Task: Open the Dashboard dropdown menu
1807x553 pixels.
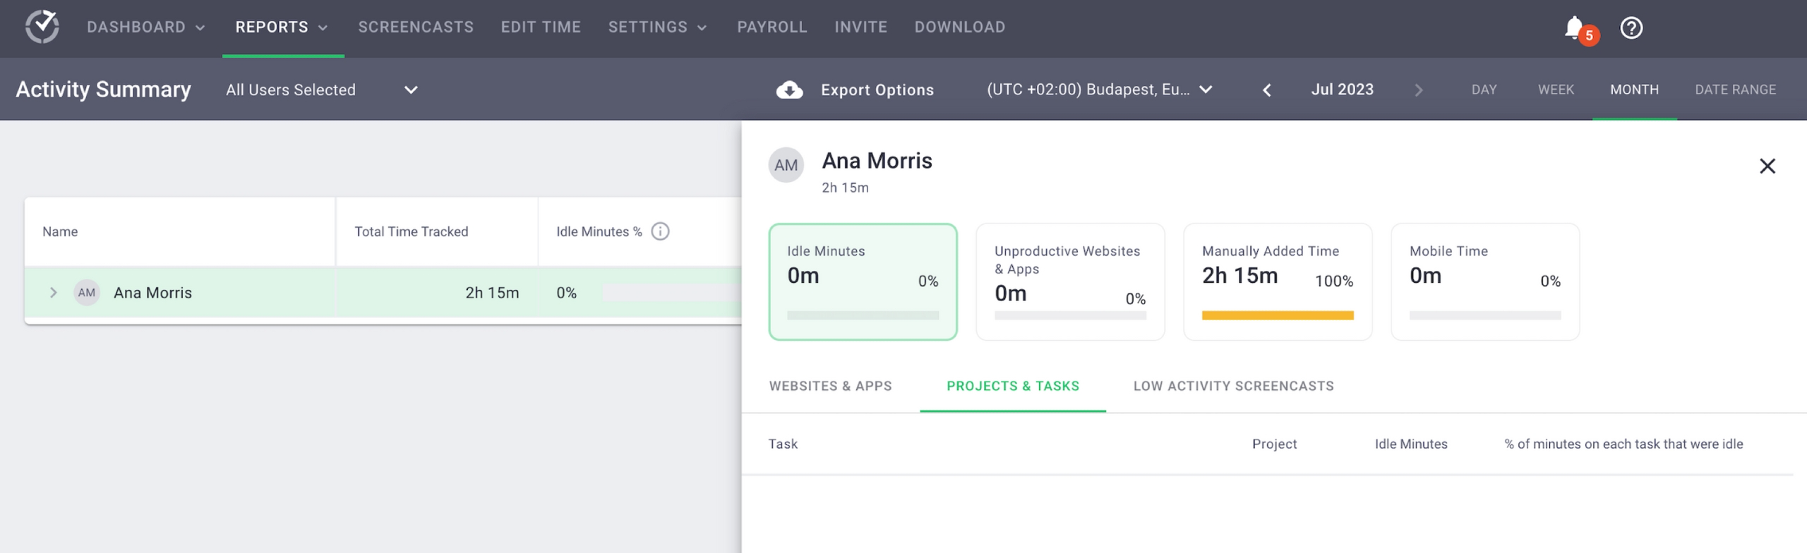Action: pyautogui.click(x=146, y=28)
